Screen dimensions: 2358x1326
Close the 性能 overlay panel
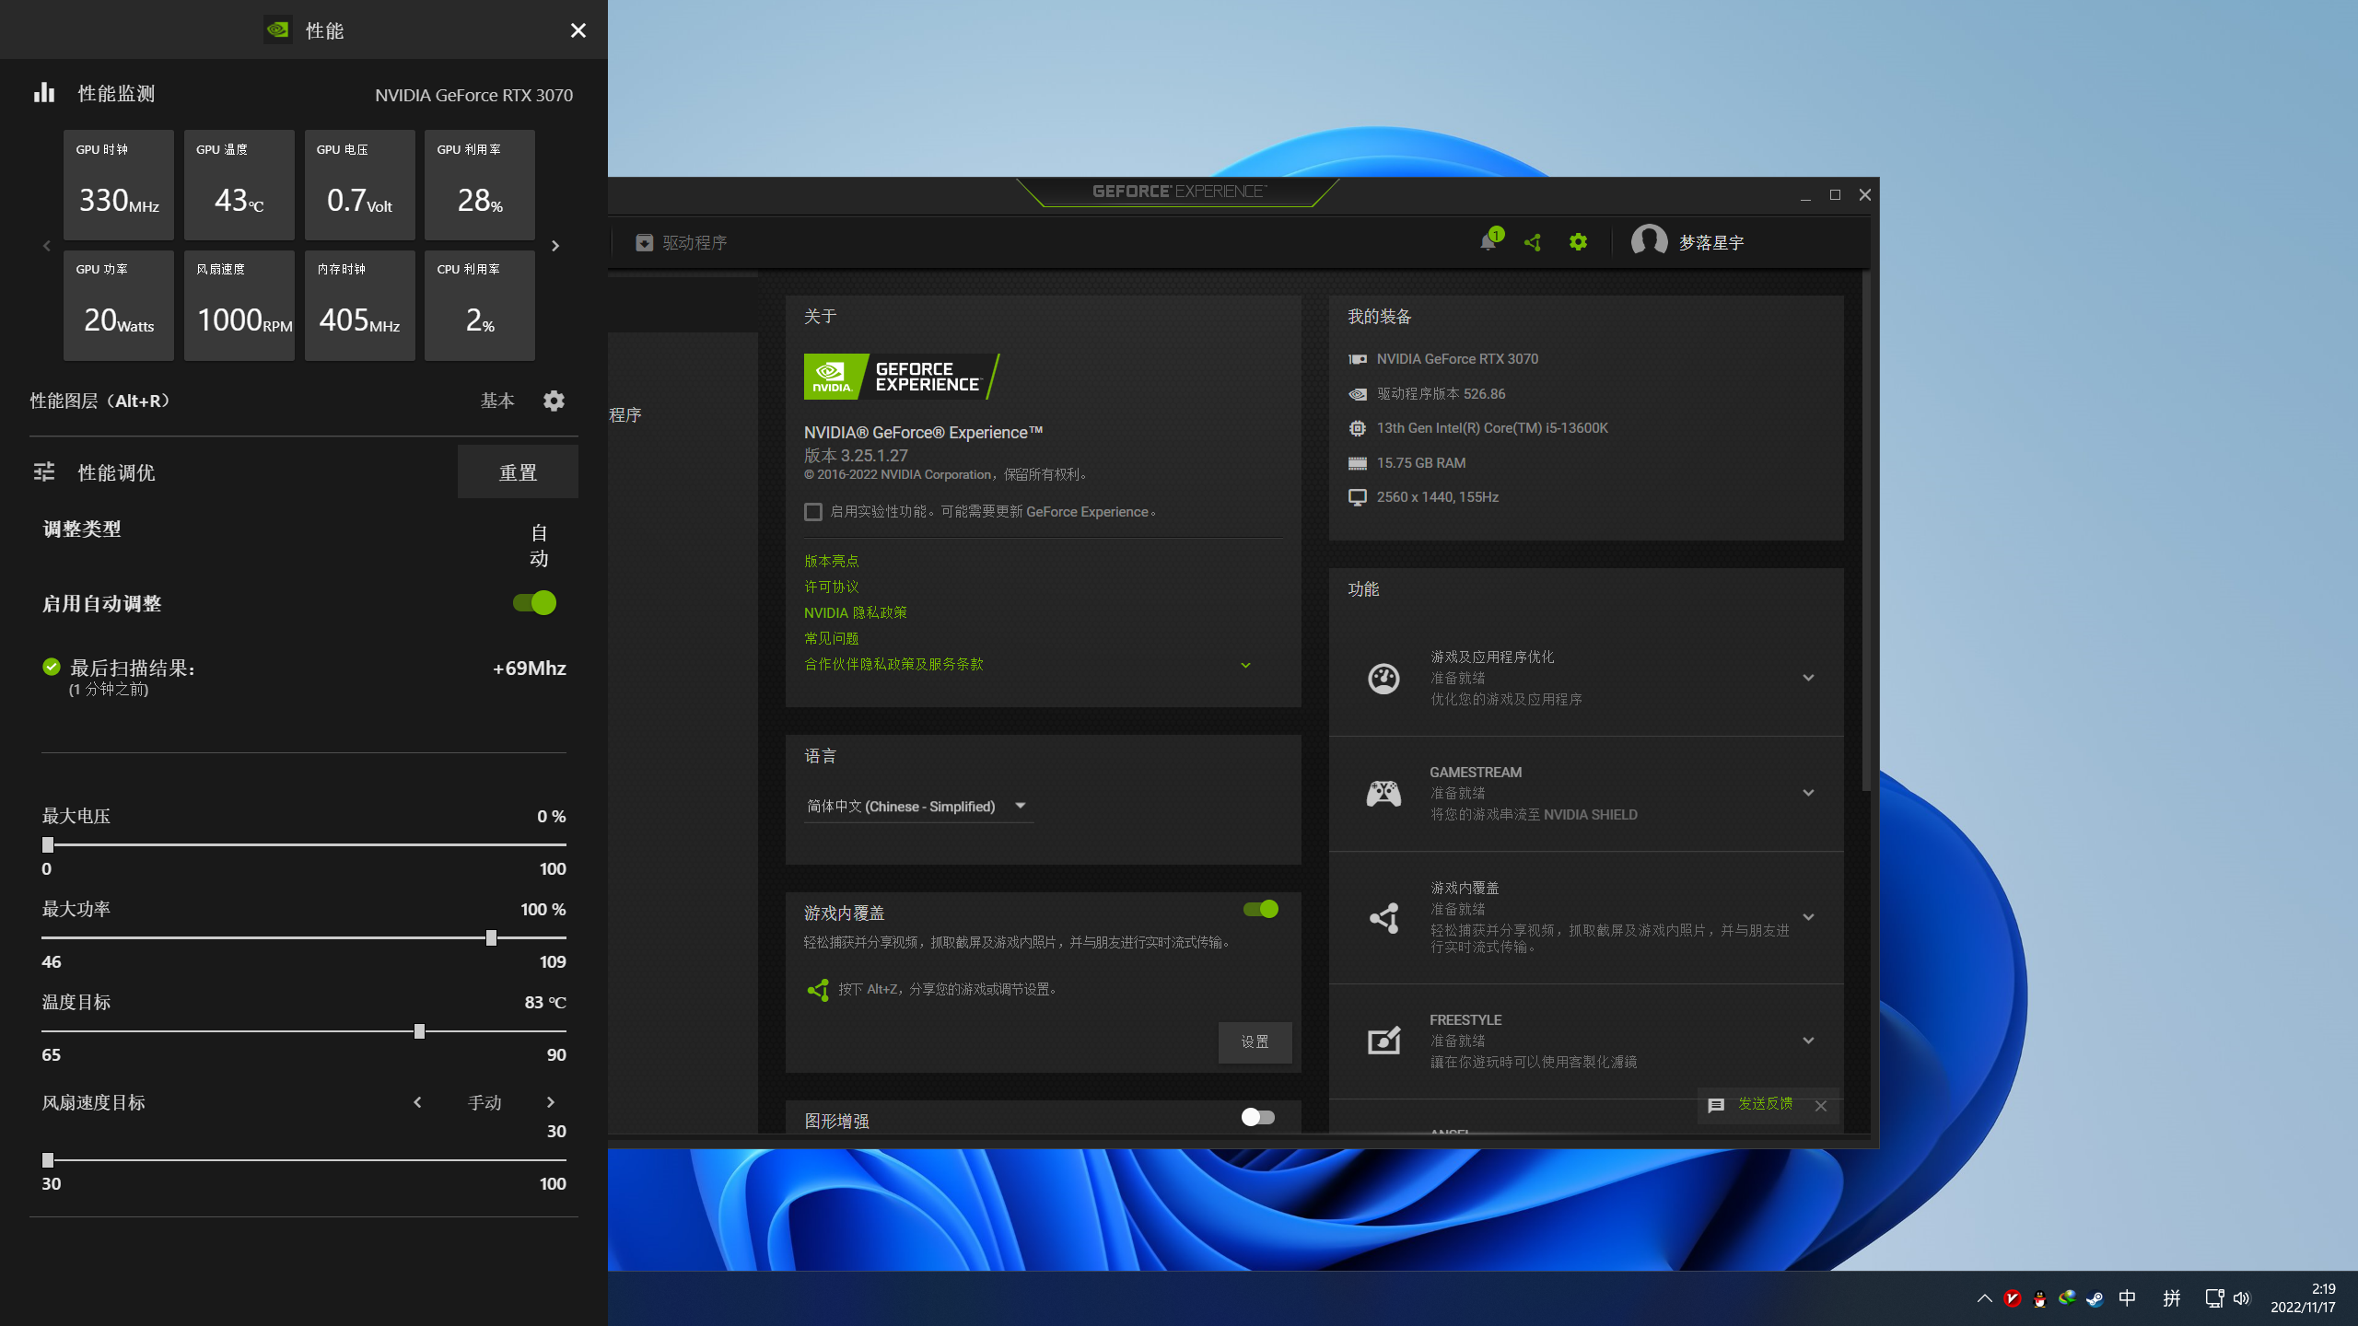578,30
